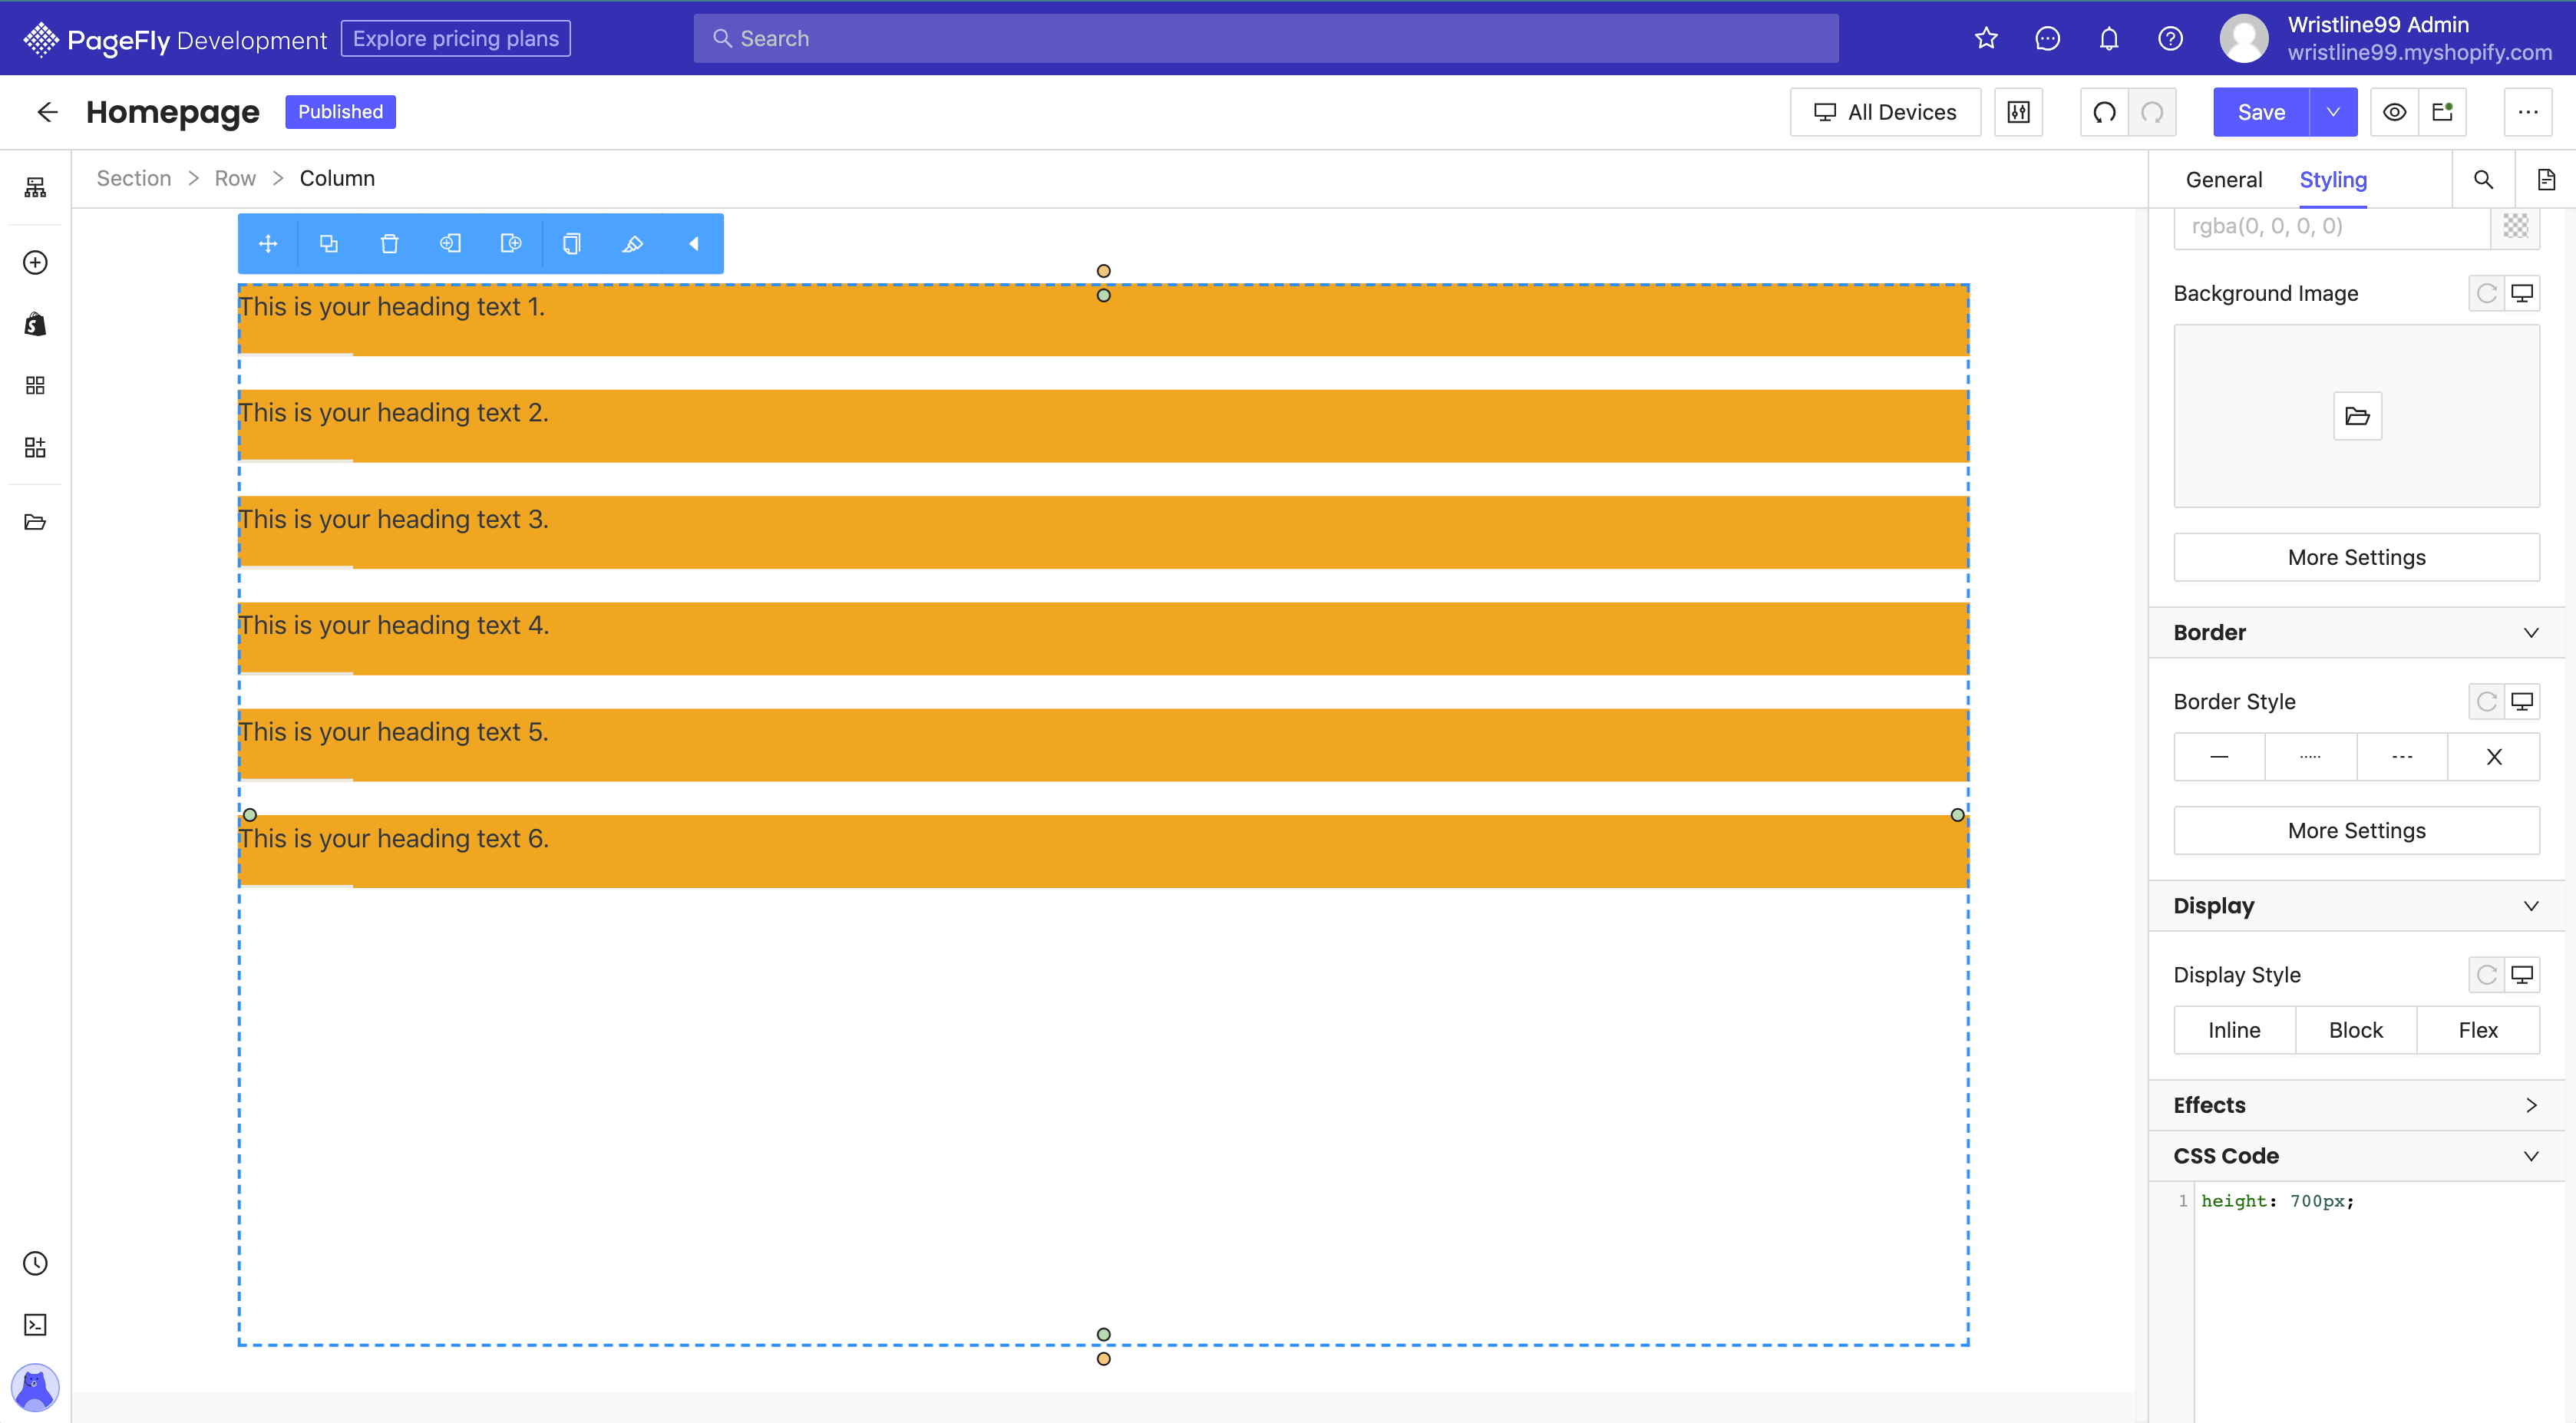The width and height of the screenshot is (2576, 1423).
Task: Click More Settings under Background Image
Action: (x=2356, y=557)
